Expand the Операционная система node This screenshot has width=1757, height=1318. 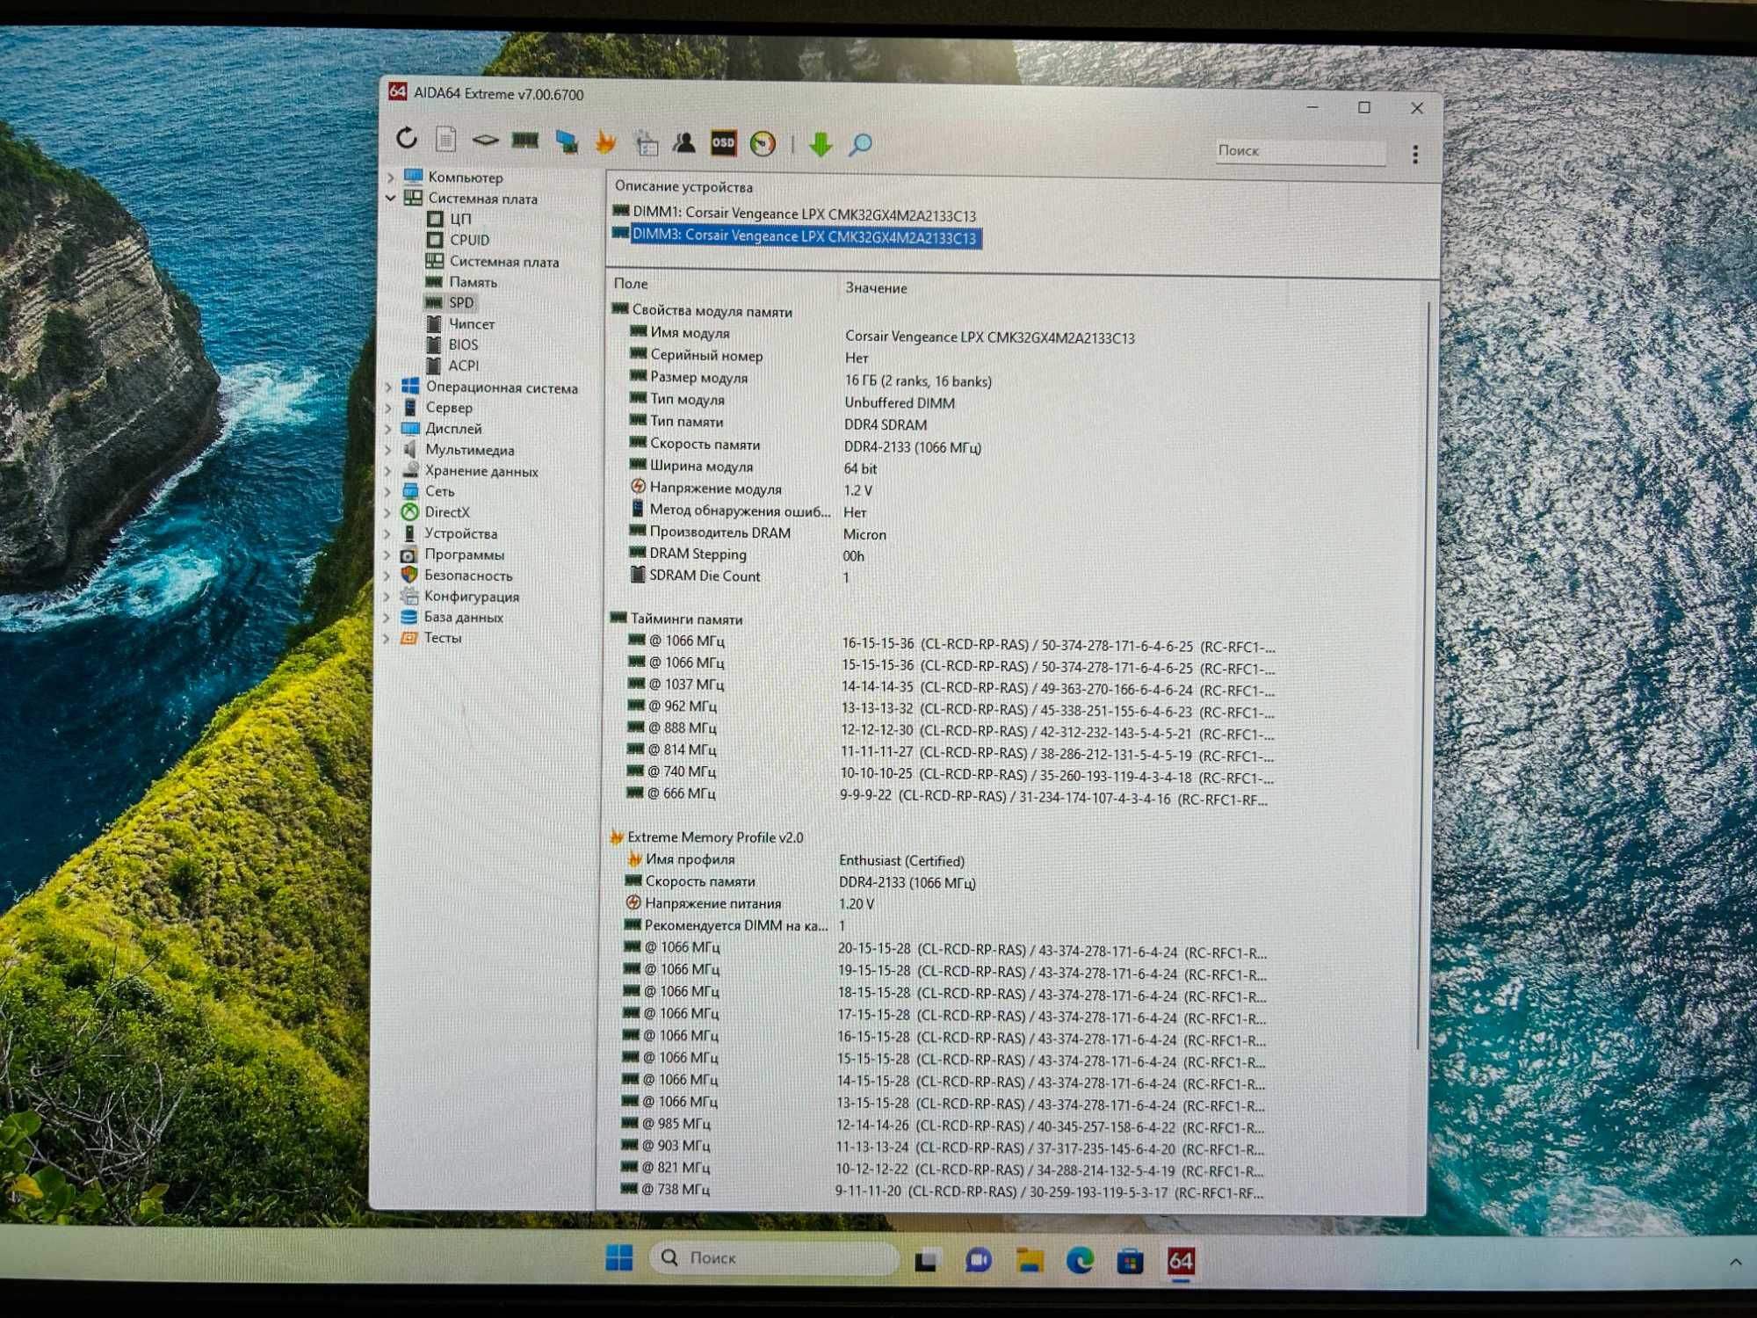388,387
